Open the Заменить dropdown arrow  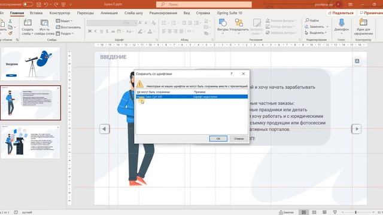pos(327,26)
